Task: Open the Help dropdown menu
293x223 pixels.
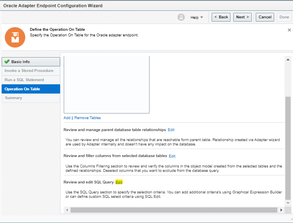Action: (197, 17)
